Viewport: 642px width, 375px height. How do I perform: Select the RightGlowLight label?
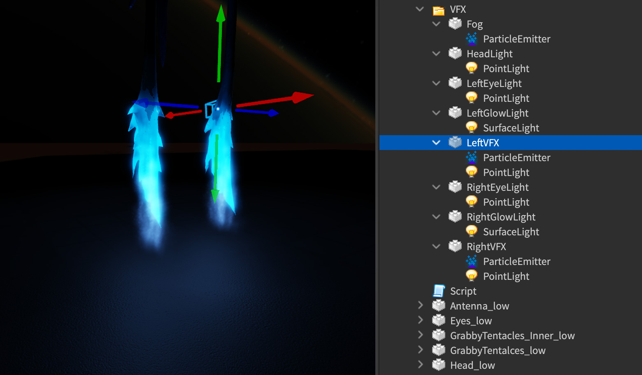pyautogui.click(x=501, y=217)
